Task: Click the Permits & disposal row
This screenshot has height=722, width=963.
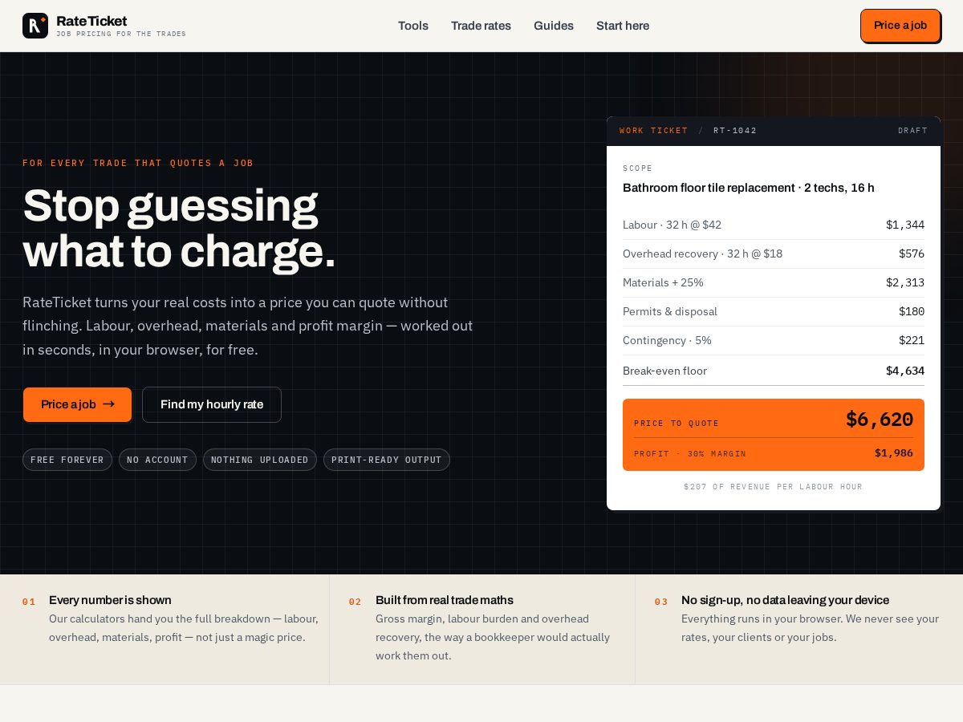Action: (x=774, y=311)
